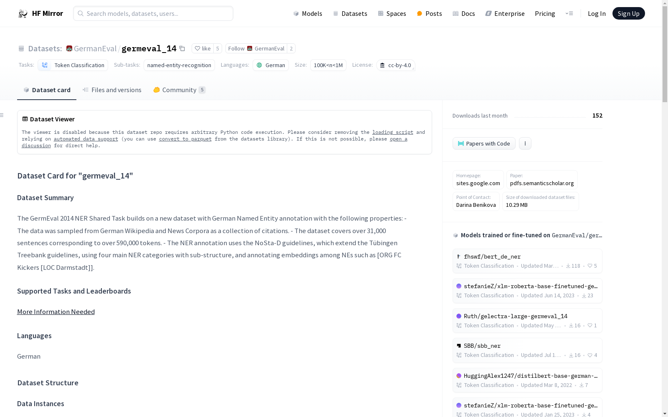Click the Ruth/gelectra-large-germeval_14 avatar
Screen dimensions: 668x417
click(459, 316)
